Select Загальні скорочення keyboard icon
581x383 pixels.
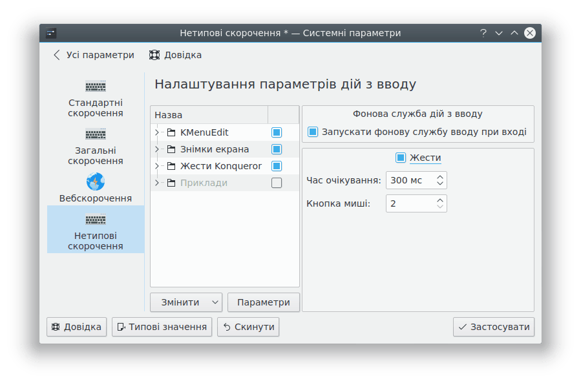pos(96,134)
